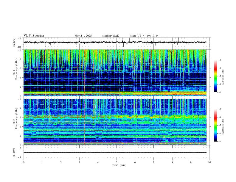Click the ch.1 voltage waveform trace

[115, 42]
